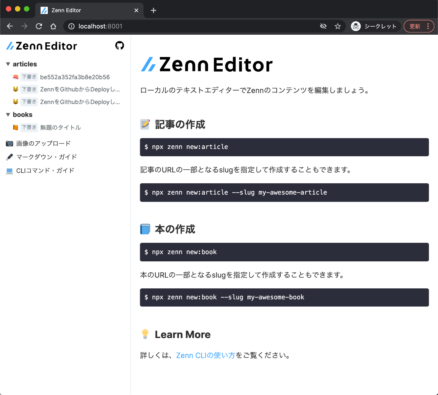Open the Chrome three-dot menu

(x=428, y=26)
